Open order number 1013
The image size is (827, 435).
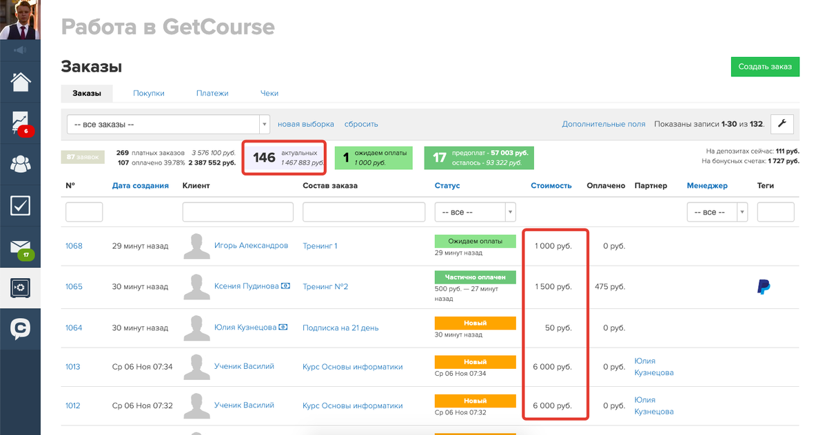tap(73, 367)
